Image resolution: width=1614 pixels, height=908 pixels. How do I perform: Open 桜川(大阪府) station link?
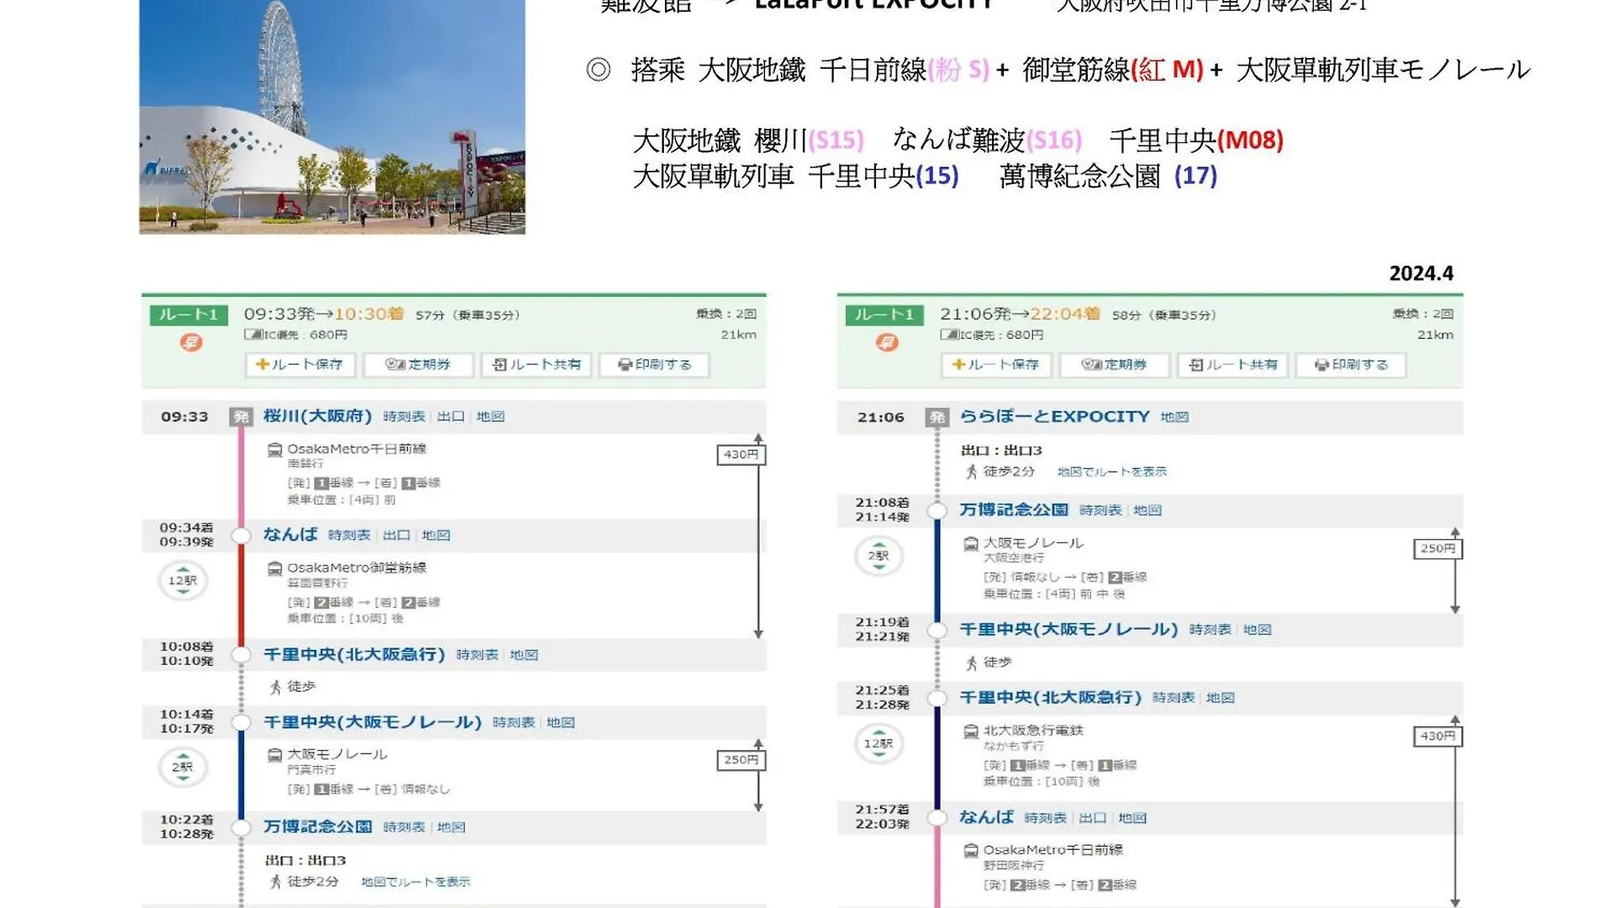318,416
